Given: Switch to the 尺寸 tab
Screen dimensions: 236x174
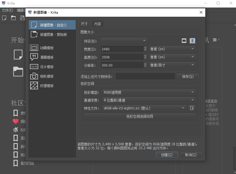Looking at the screenshot, I should [84, 24].
